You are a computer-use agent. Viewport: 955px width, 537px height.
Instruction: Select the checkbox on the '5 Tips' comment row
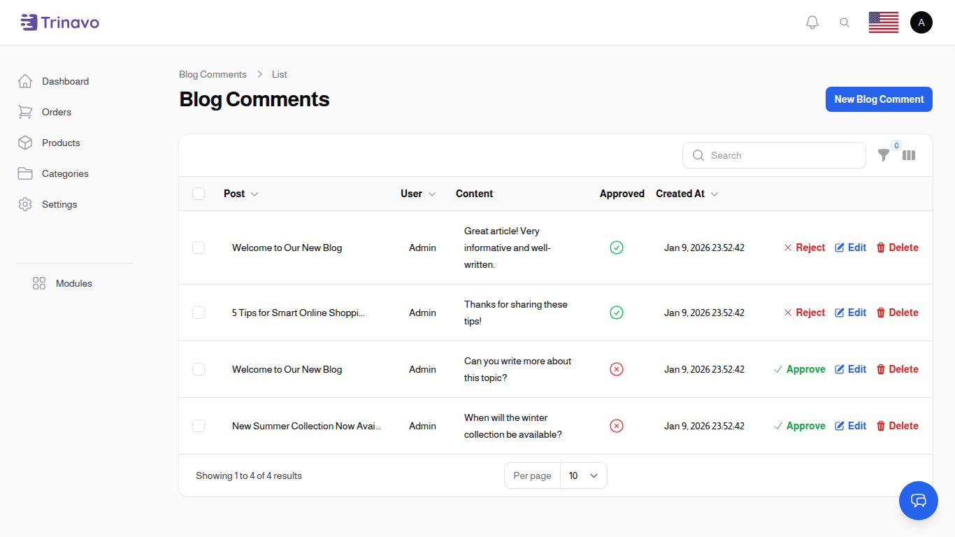(x=199, y=313)
